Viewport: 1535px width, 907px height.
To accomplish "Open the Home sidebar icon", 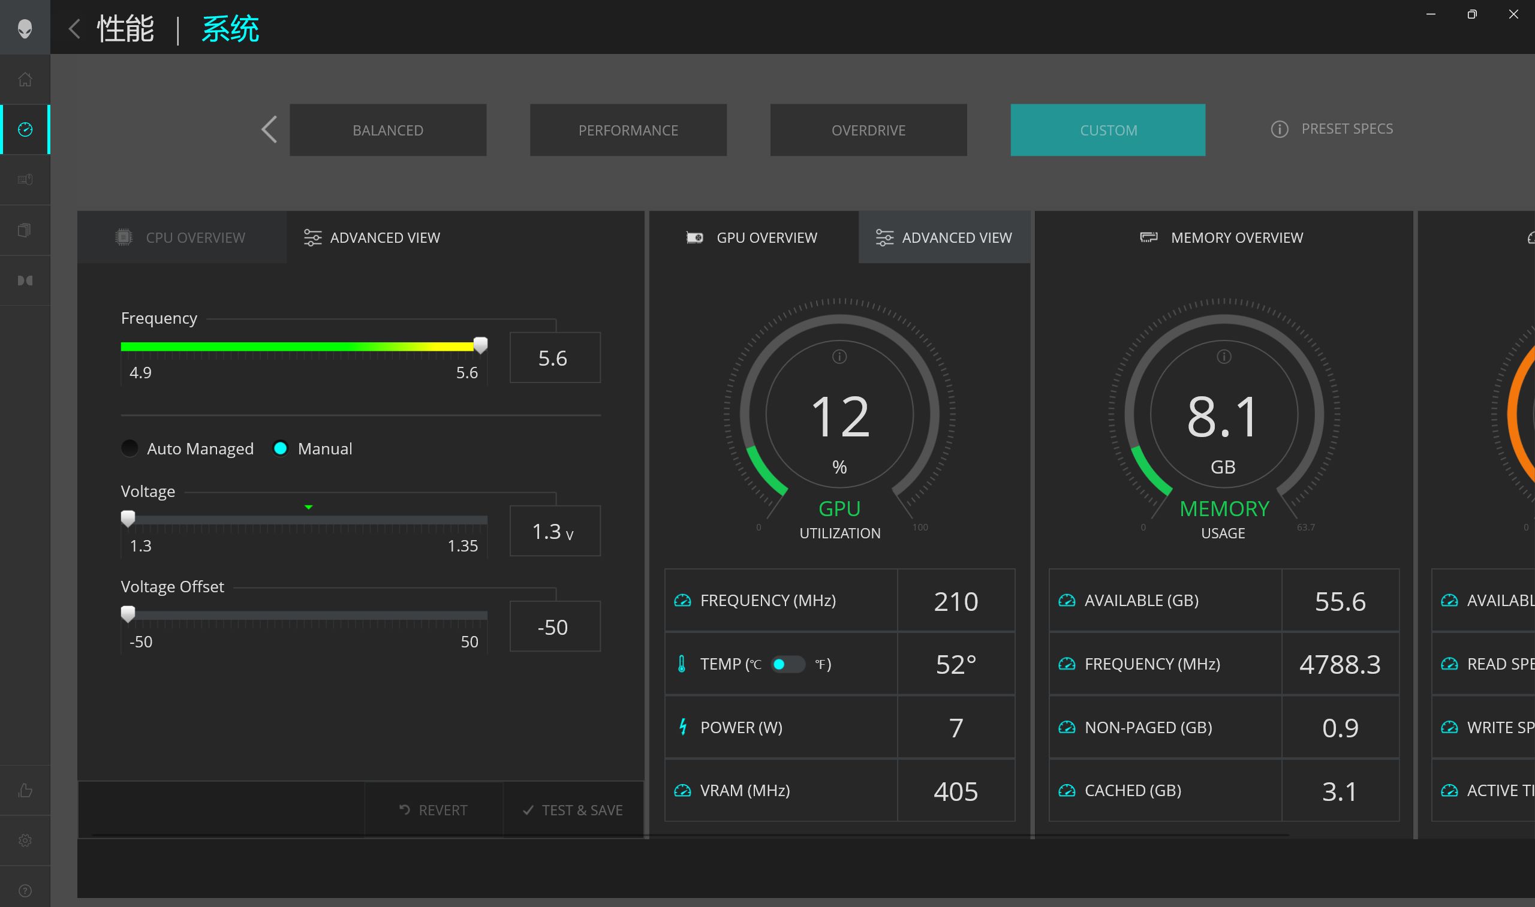I will click(x=25, y=80).
